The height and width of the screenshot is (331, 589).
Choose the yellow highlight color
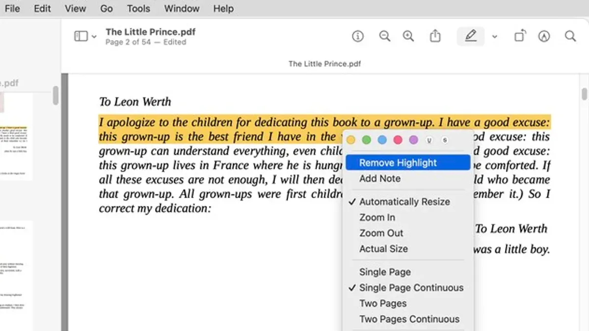point(350,140)
